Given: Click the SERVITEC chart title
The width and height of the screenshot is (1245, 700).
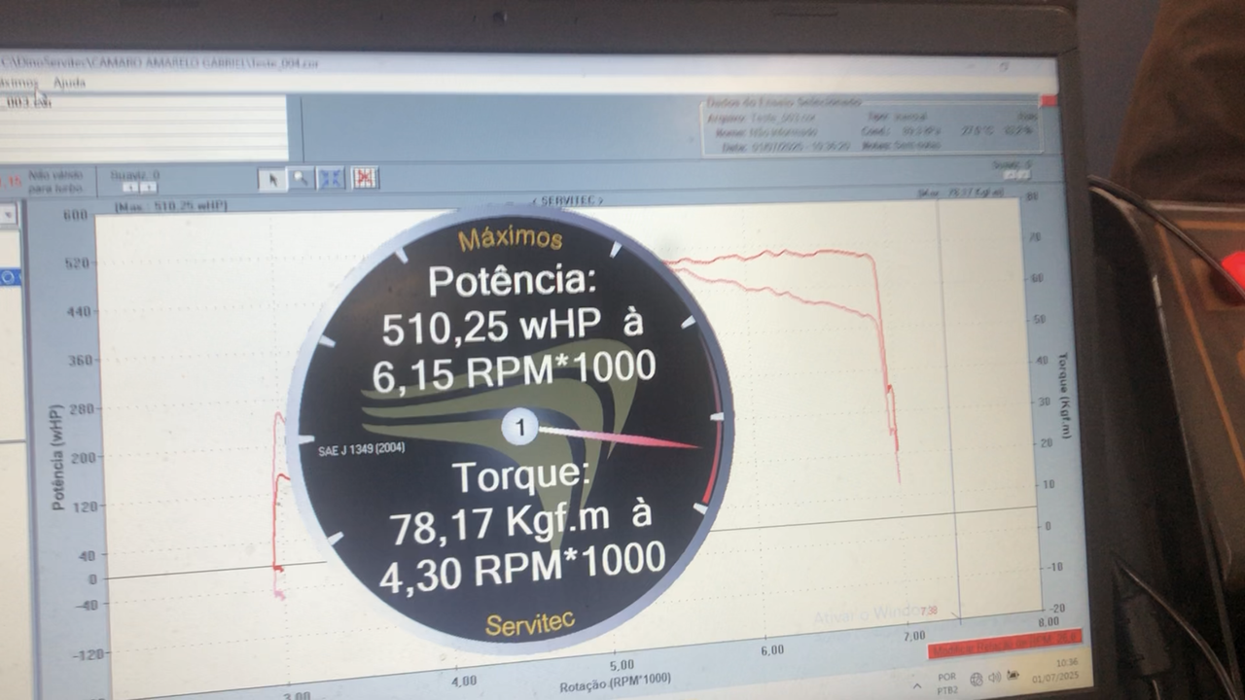Looking at the screenshot, I should pyautogui.click(x=566, y=200).
